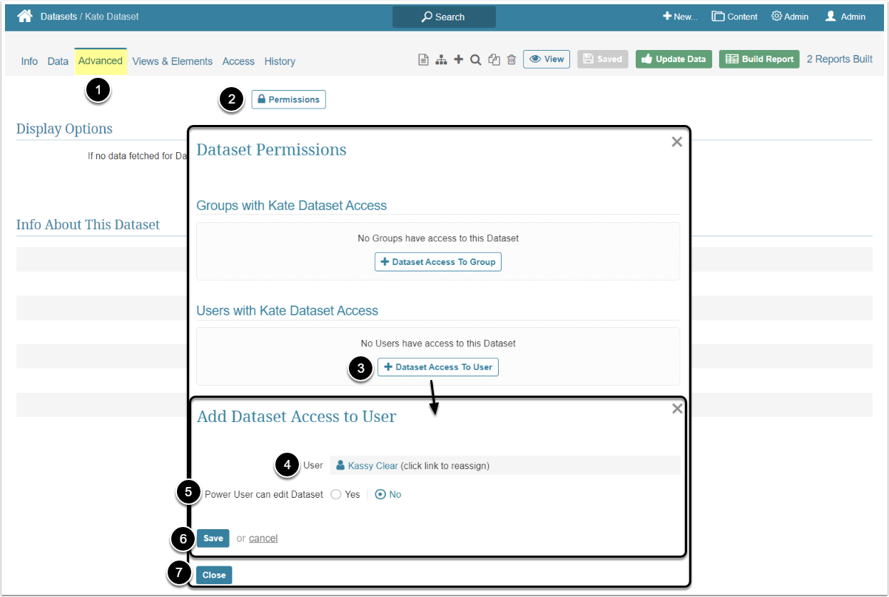Click Kate Dataset in the breadcrumb
889x597 pixels.
pos(112,16)
